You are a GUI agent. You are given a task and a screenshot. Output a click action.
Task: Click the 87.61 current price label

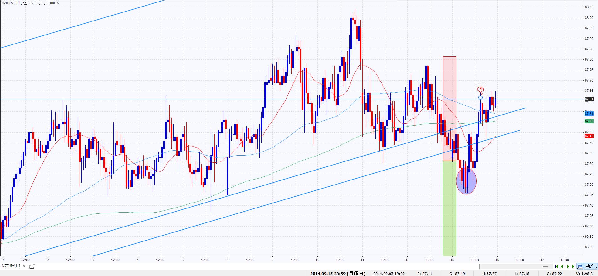tap(589, 99)
